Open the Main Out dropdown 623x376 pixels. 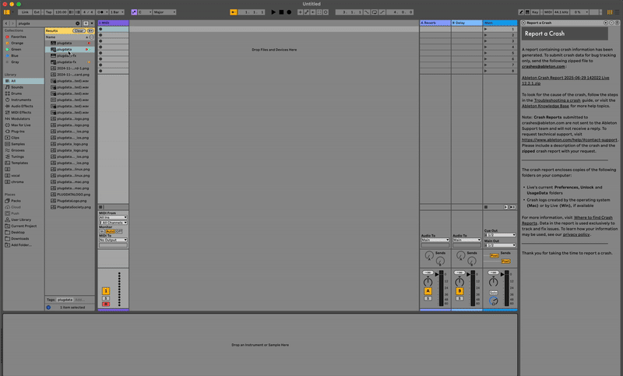500,245
